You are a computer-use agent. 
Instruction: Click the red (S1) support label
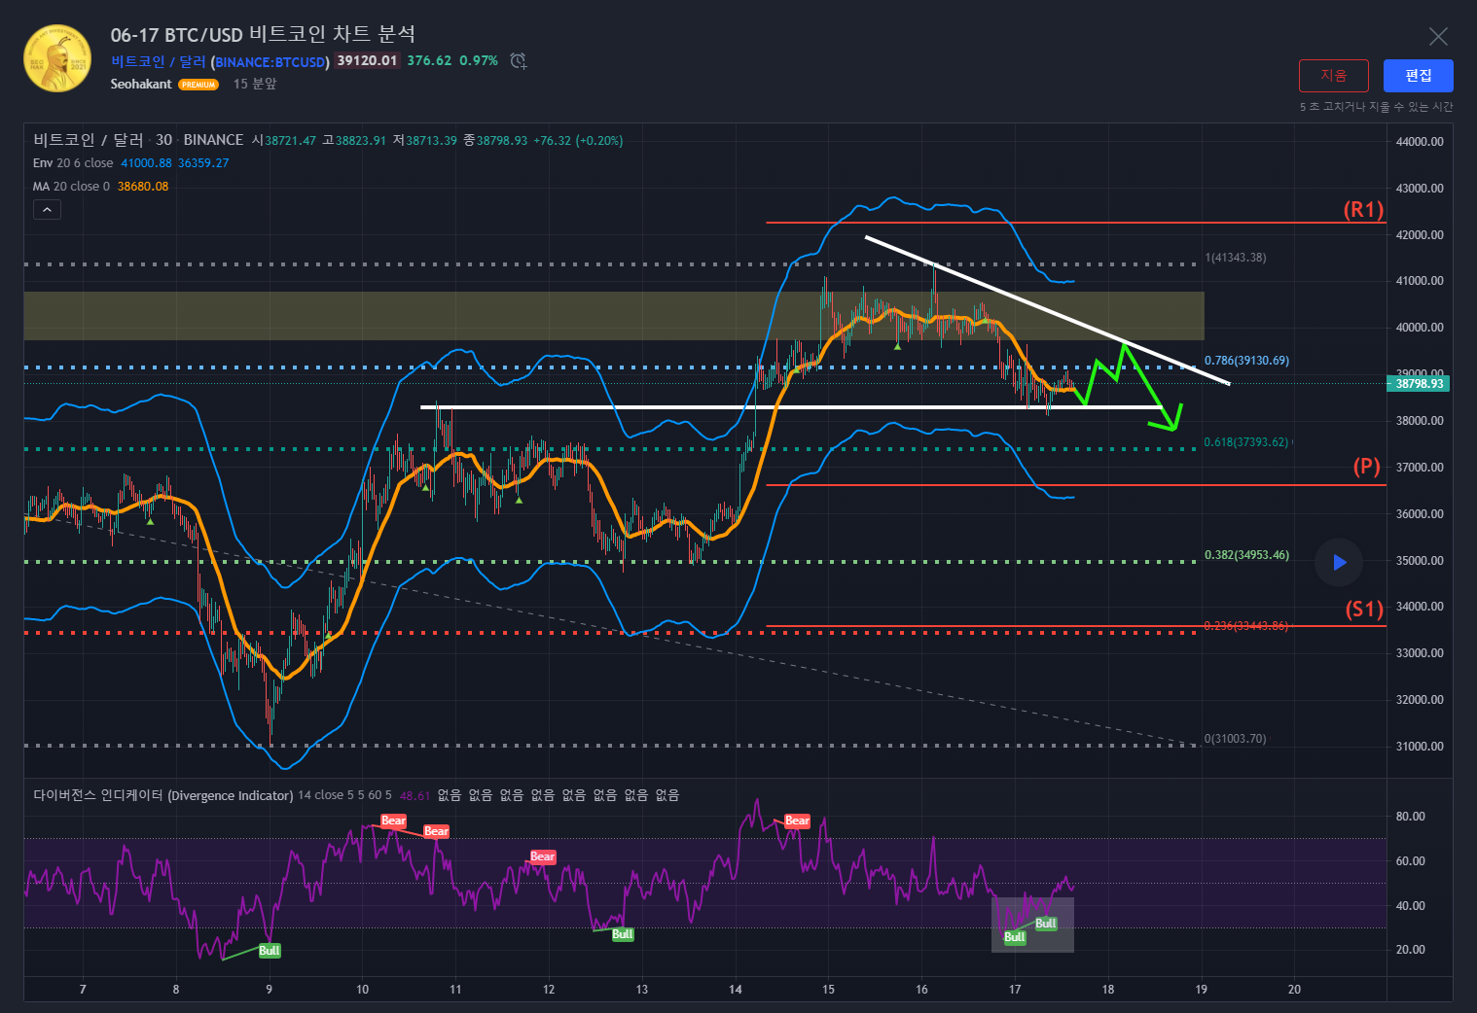(x=1363, y=610)
